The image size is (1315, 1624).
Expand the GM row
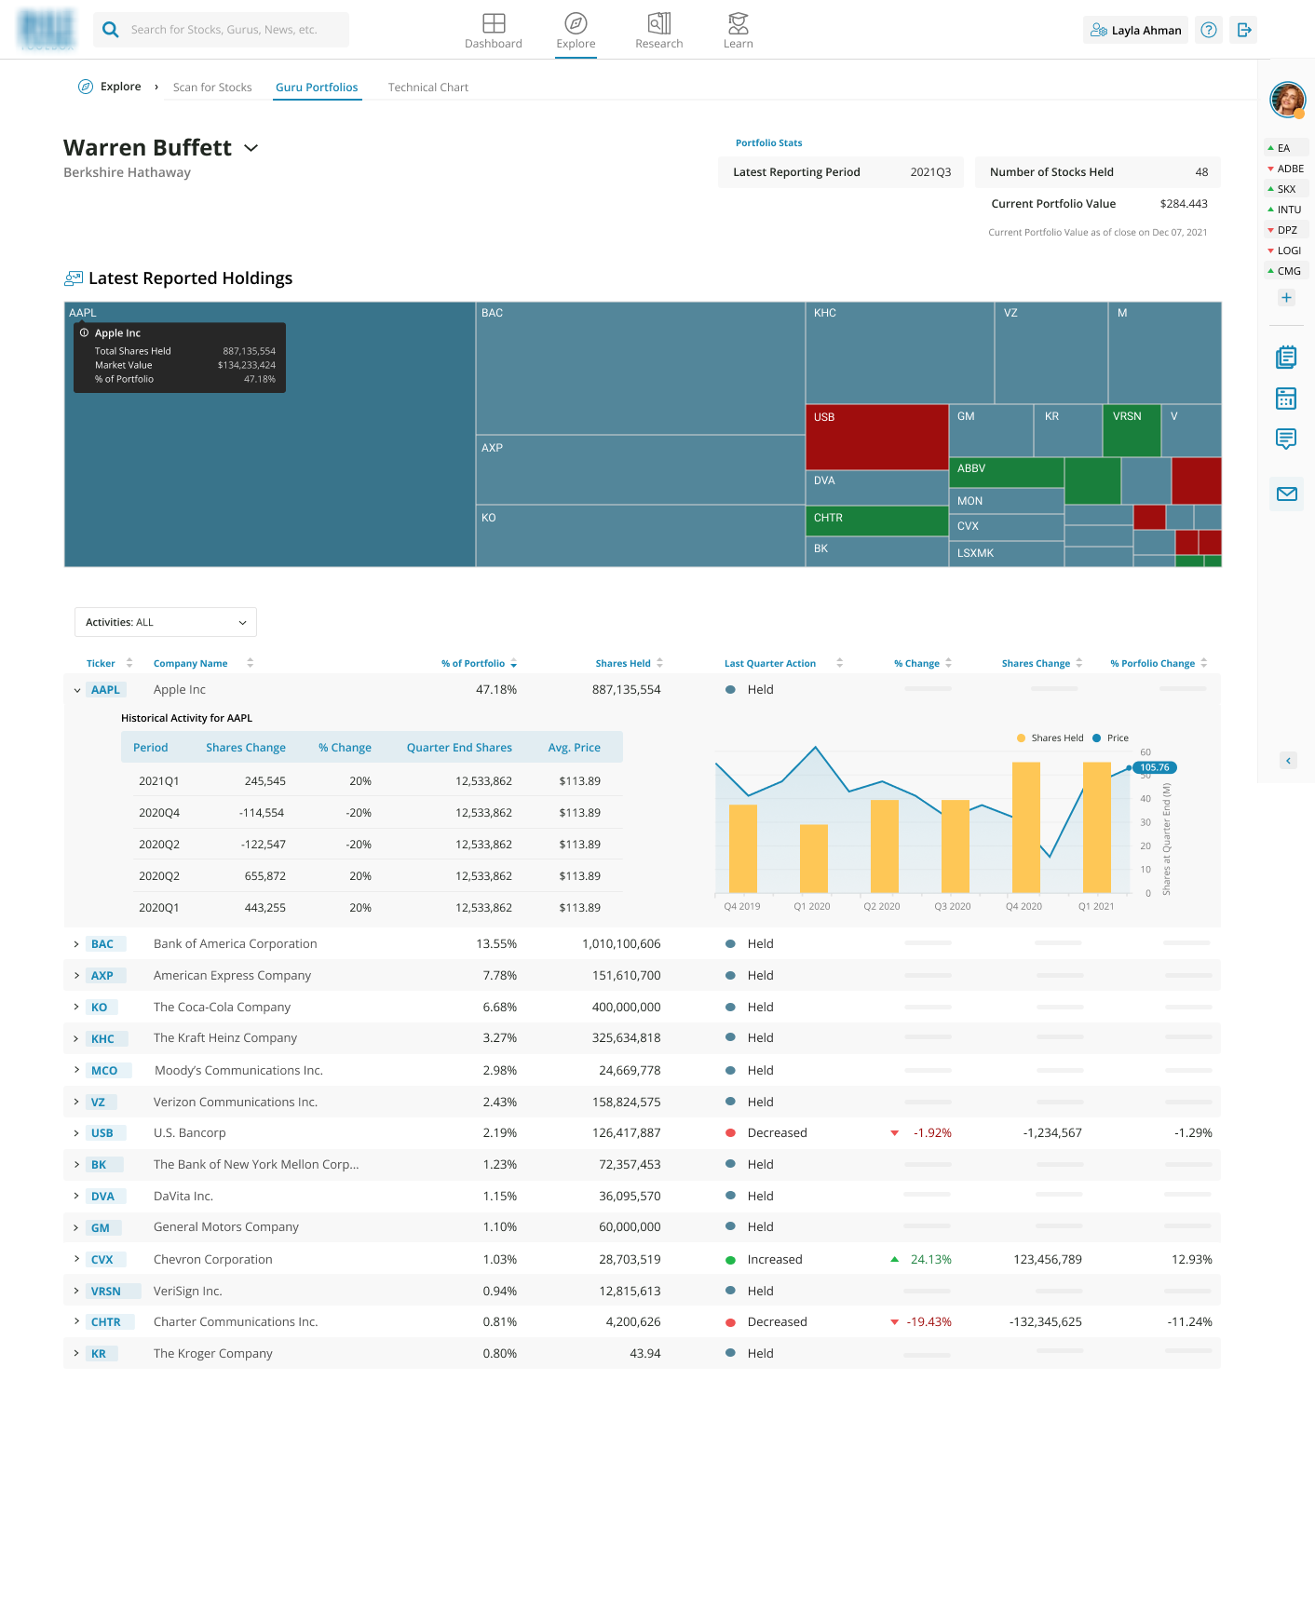[x=76, y=1227]
